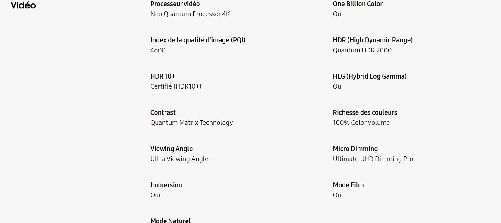
Task: Click the Vidéo section heading
Action: point(23,5)
